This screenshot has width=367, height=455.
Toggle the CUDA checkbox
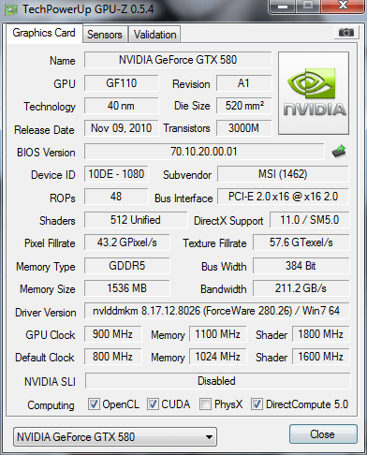[153, 404]
